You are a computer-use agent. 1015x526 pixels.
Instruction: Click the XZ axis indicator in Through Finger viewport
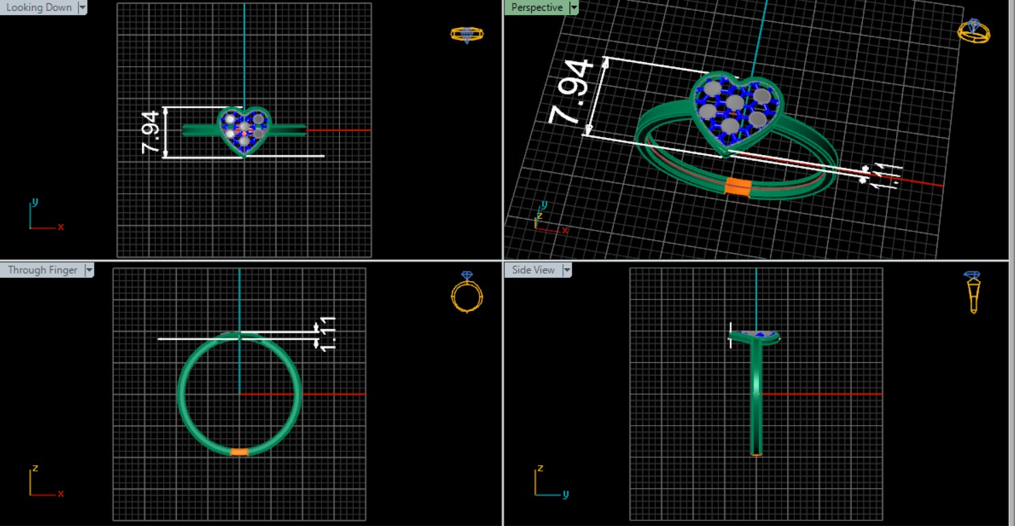coord(42,483)
